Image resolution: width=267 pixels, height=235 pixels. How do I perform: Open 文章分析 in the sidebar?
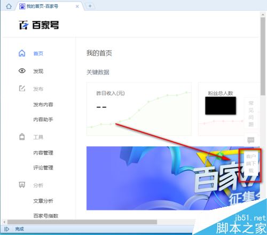point(43,201)
